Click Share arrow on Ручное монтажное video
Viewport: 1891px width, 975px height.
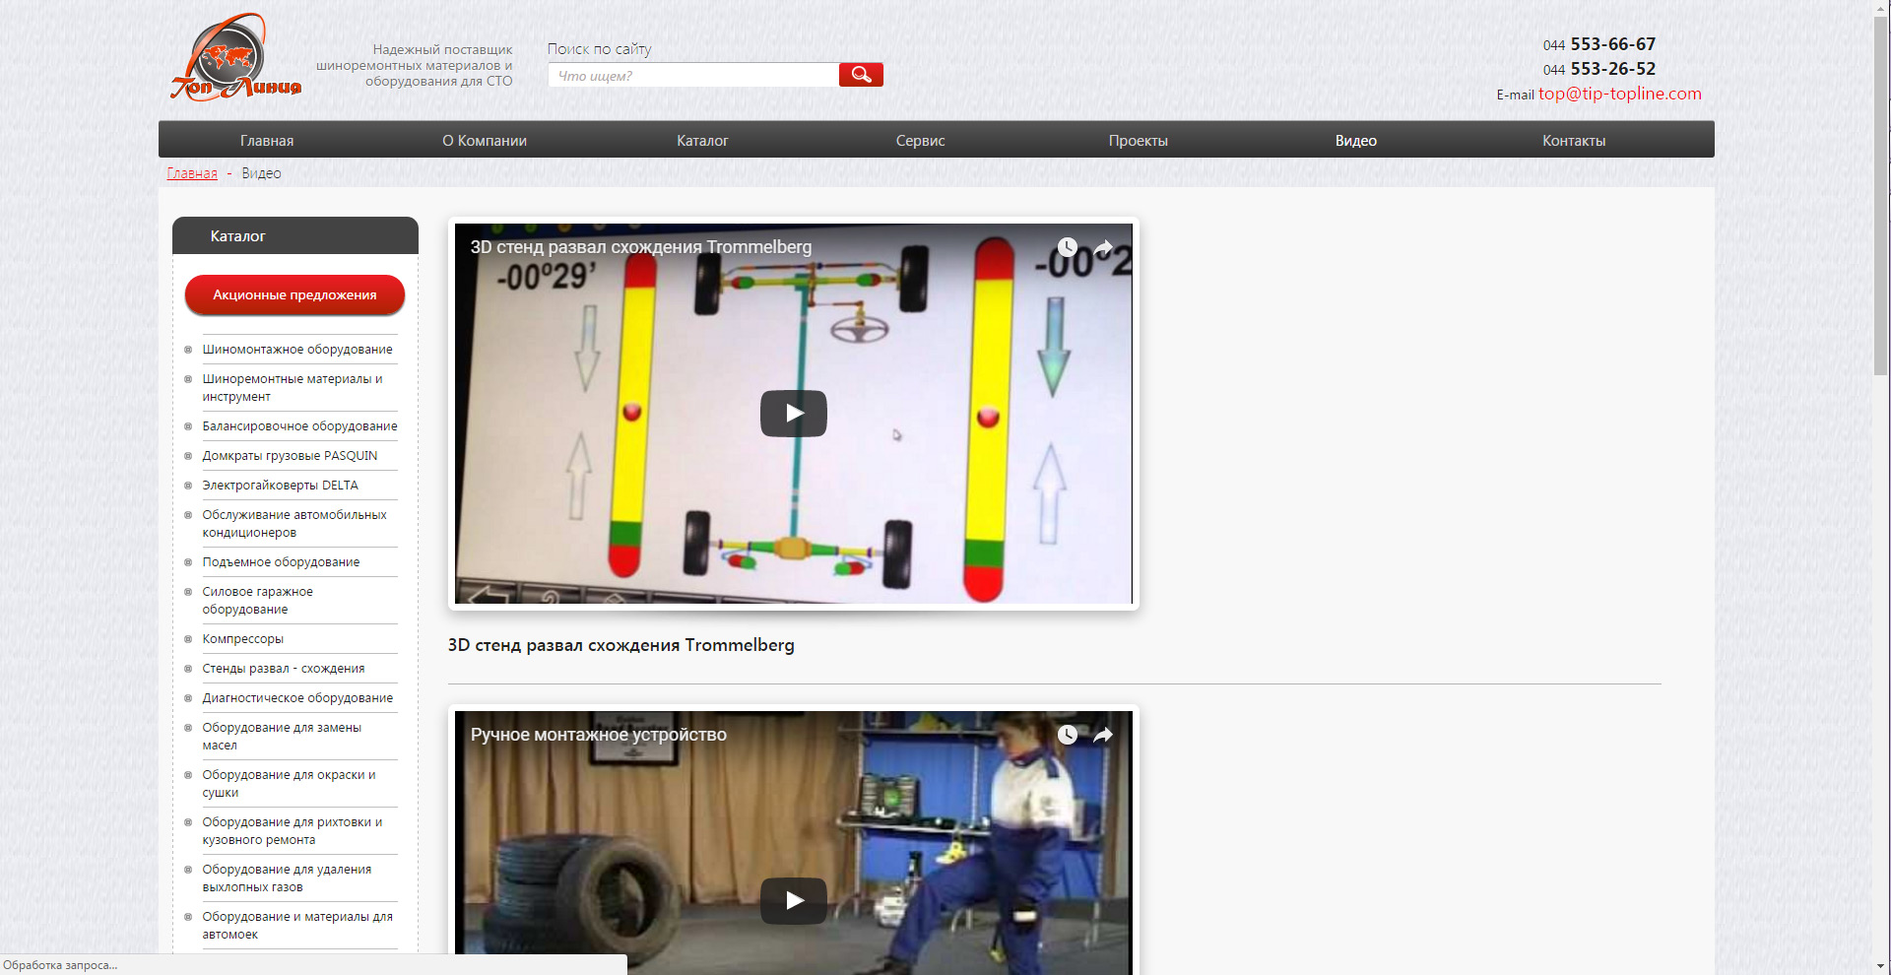point(1103,735)
